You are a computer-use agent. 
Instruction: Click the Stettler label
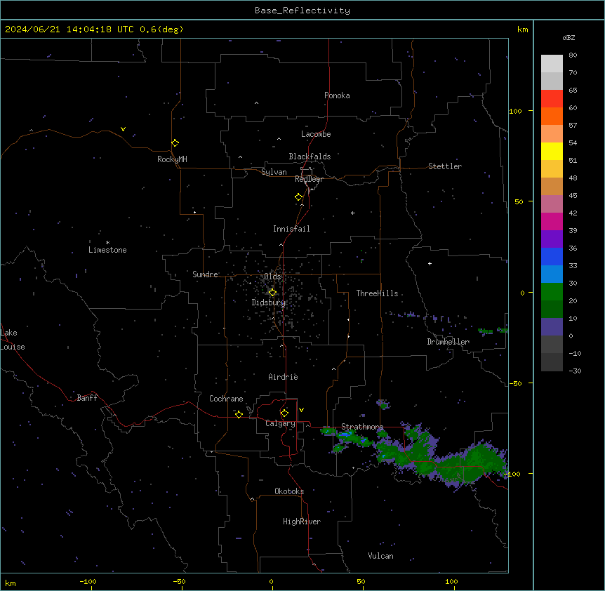coord(445,166)
